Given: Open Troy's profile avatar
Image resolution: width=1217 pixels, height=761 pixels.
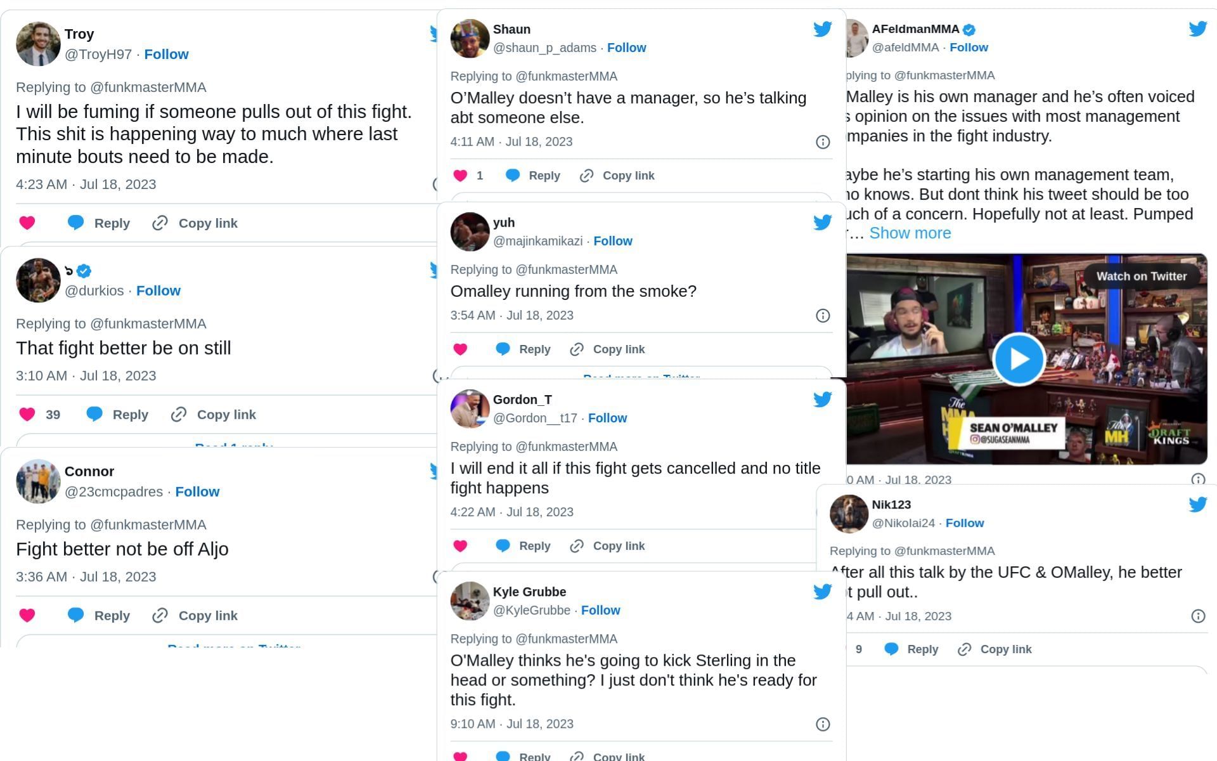Looking at the screenshot, I should (x=37, y=43).
